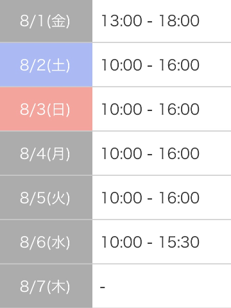Click the 土 character in the blue cell

click(58, 65)
